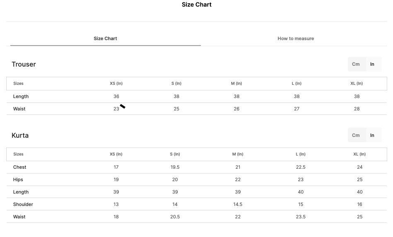This screenshot has width=393, height=237.
Task: Select the Trouser XS (In) column header
Action: click(116, 83)
